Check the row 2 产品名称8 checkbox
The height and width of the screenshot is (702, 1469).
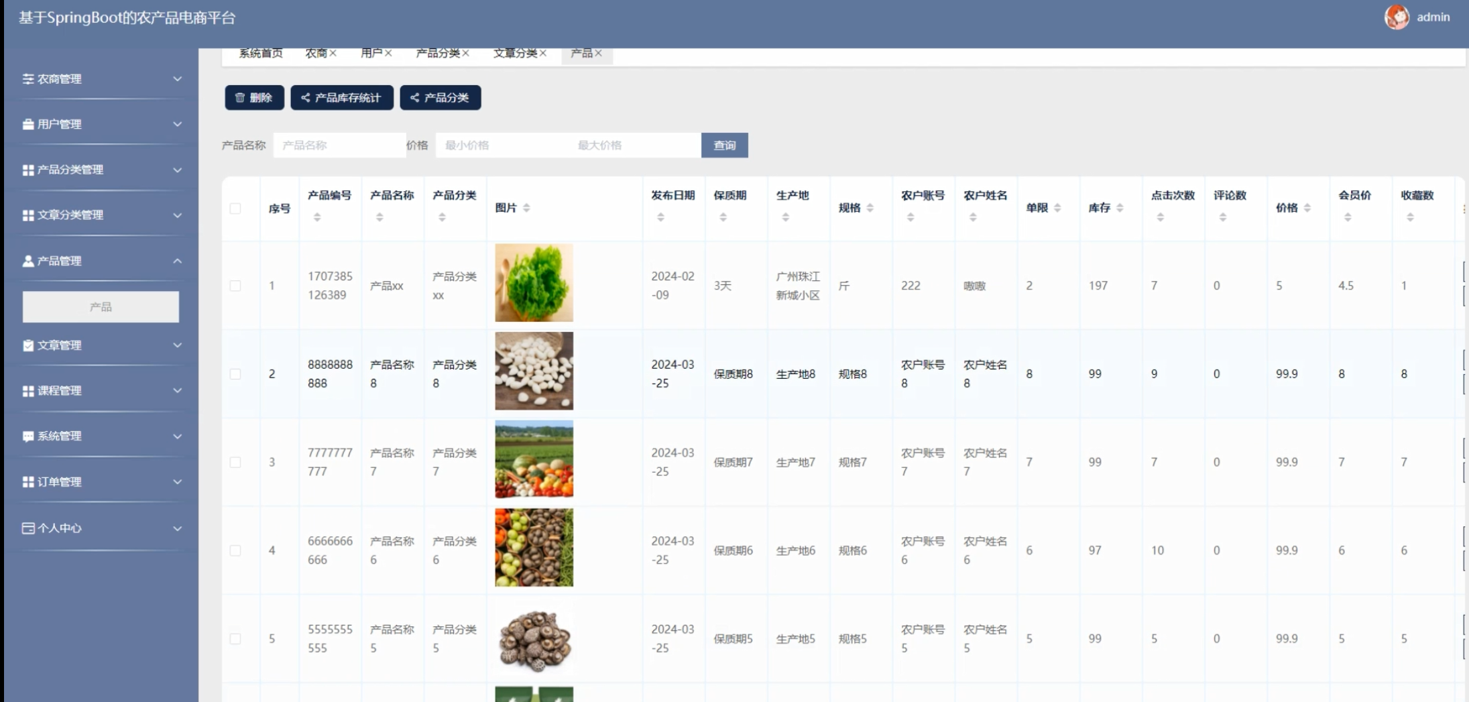click(235, 374)
